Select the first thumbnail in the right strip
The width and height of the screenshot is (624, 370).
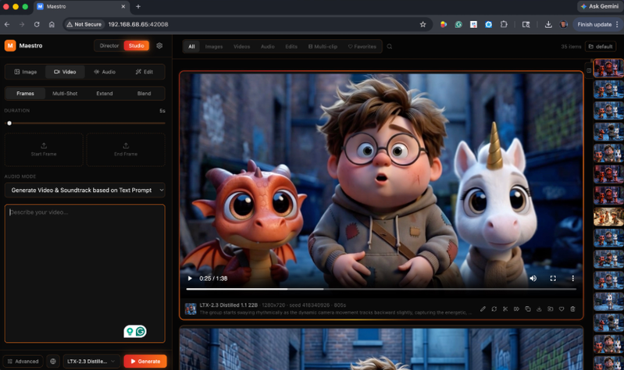[x=608, y=69]
